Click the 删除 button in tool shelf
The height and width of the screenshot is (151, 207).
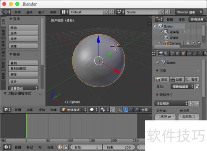click(x=23, y=74)
